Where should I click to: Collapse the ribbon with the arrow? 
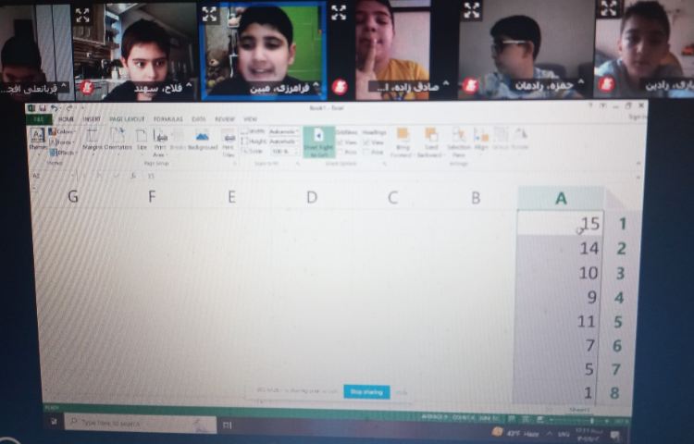coord(638,163)
